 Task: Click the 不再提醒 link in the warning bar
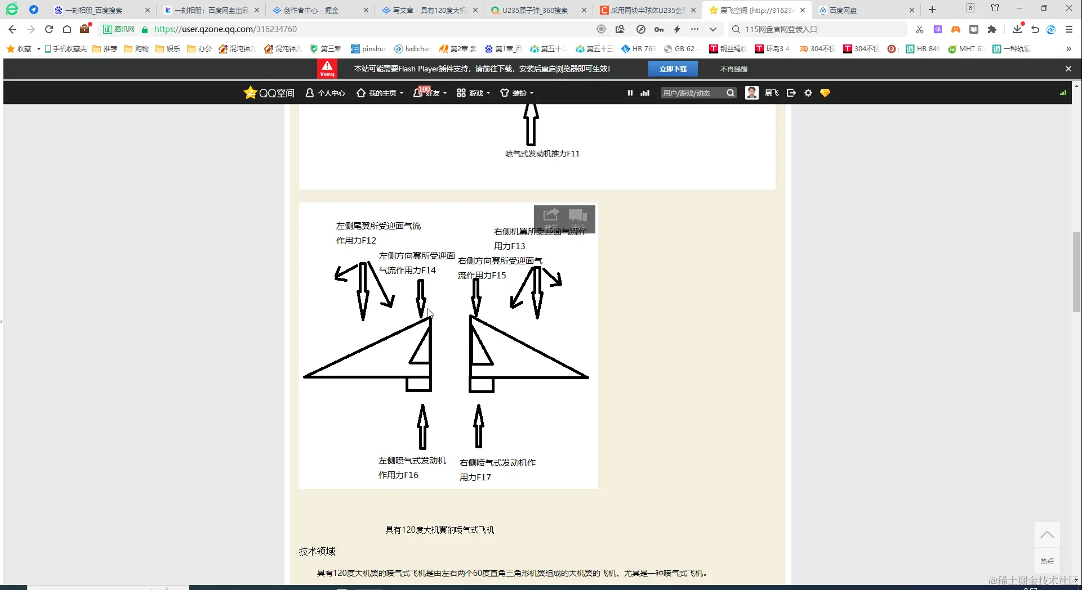point(733,68)
